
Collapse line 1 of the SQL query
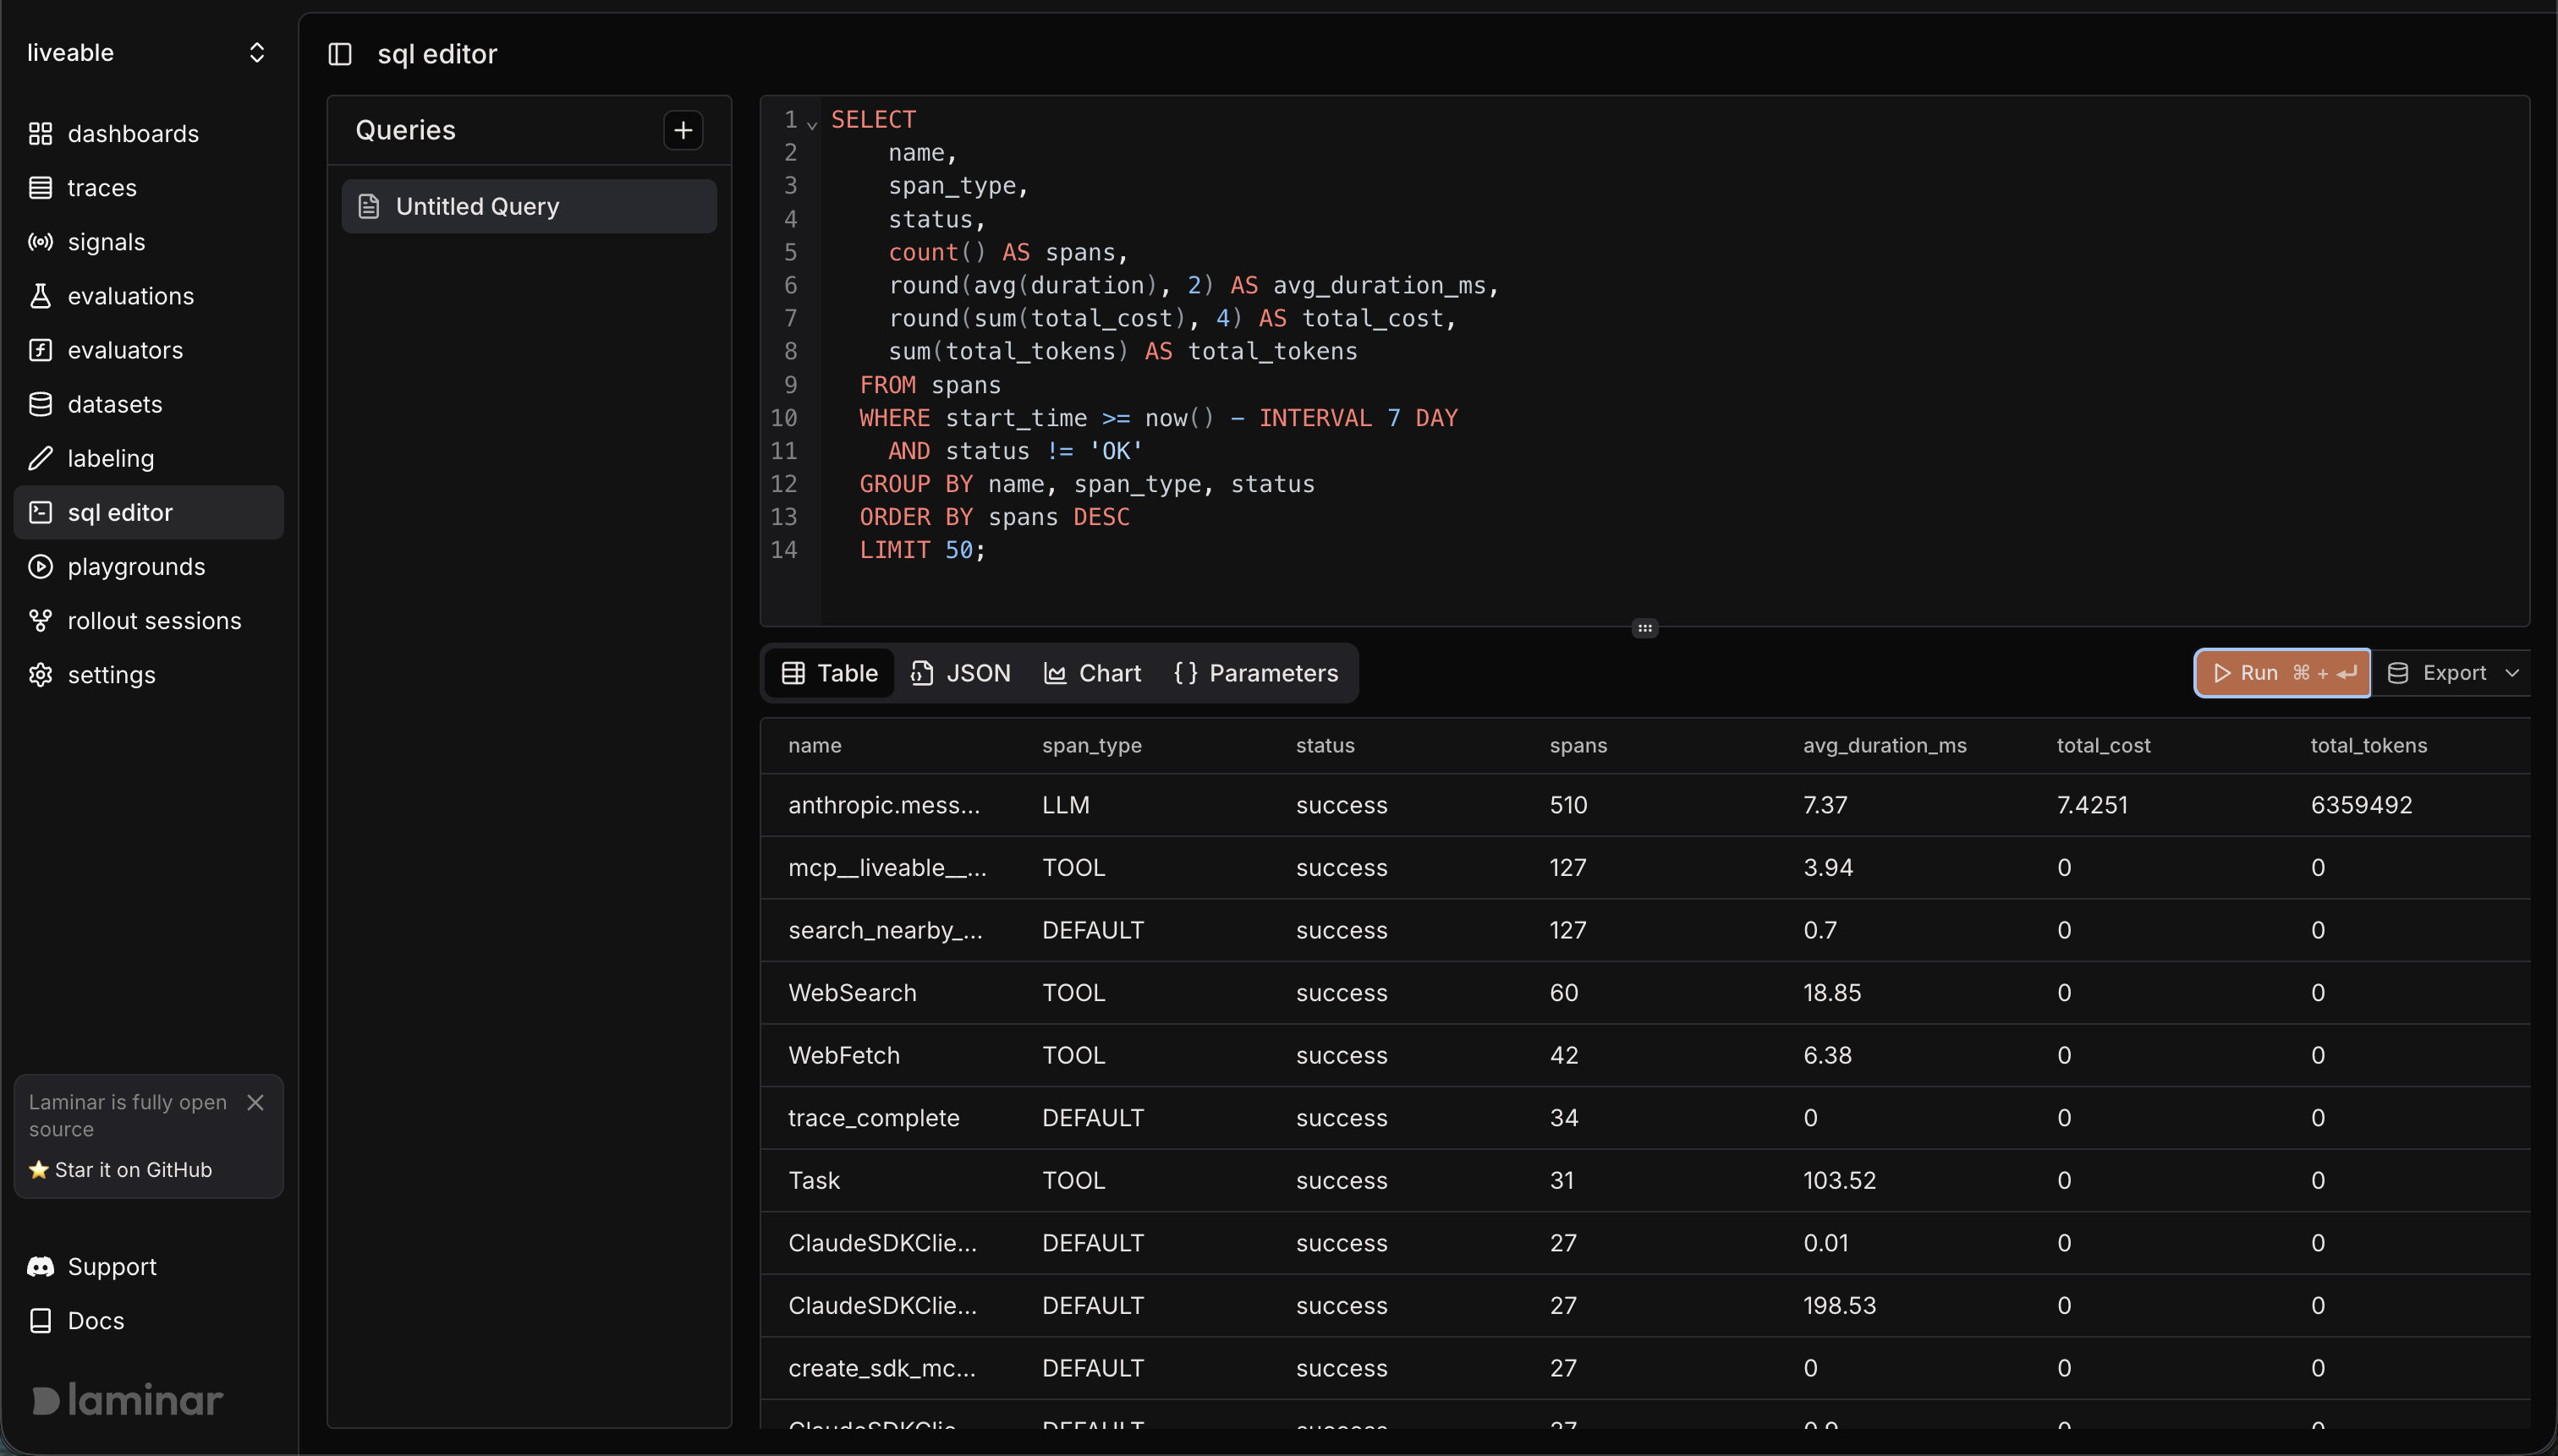point(812,123)
